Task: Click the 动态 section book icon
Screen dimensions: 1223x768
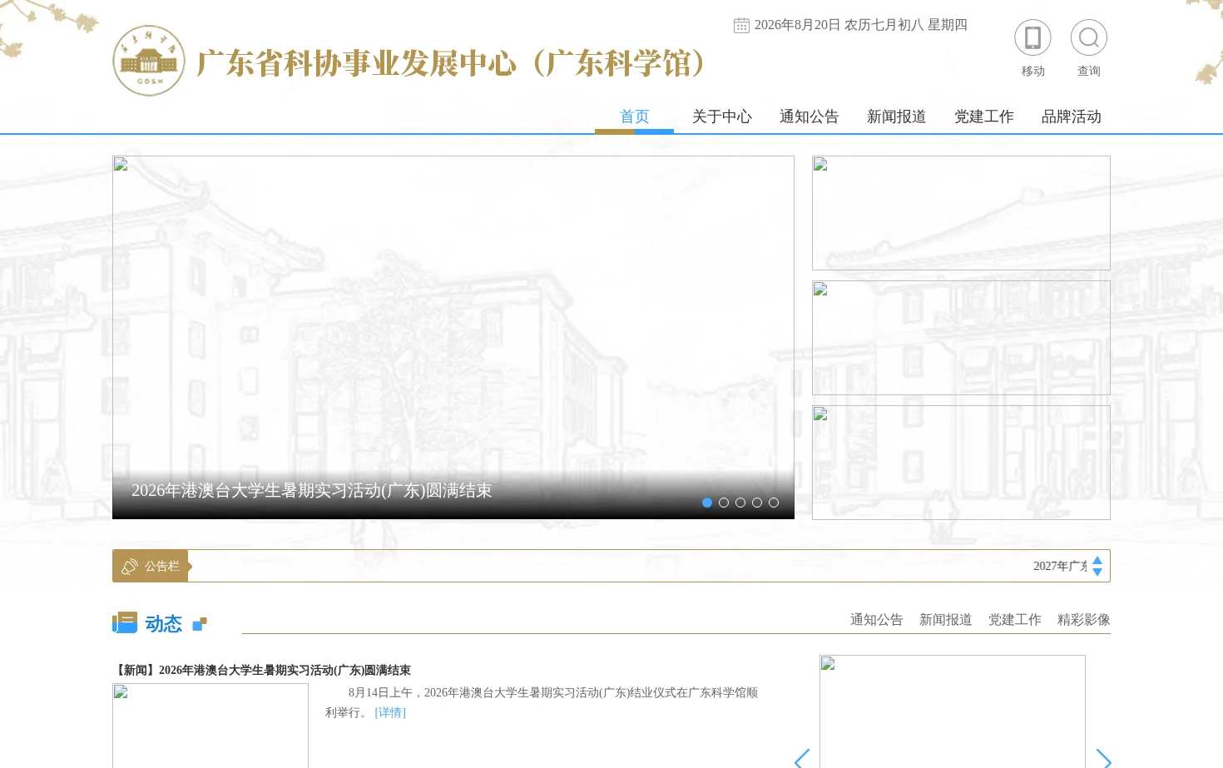Action: (x=125, y=622)
